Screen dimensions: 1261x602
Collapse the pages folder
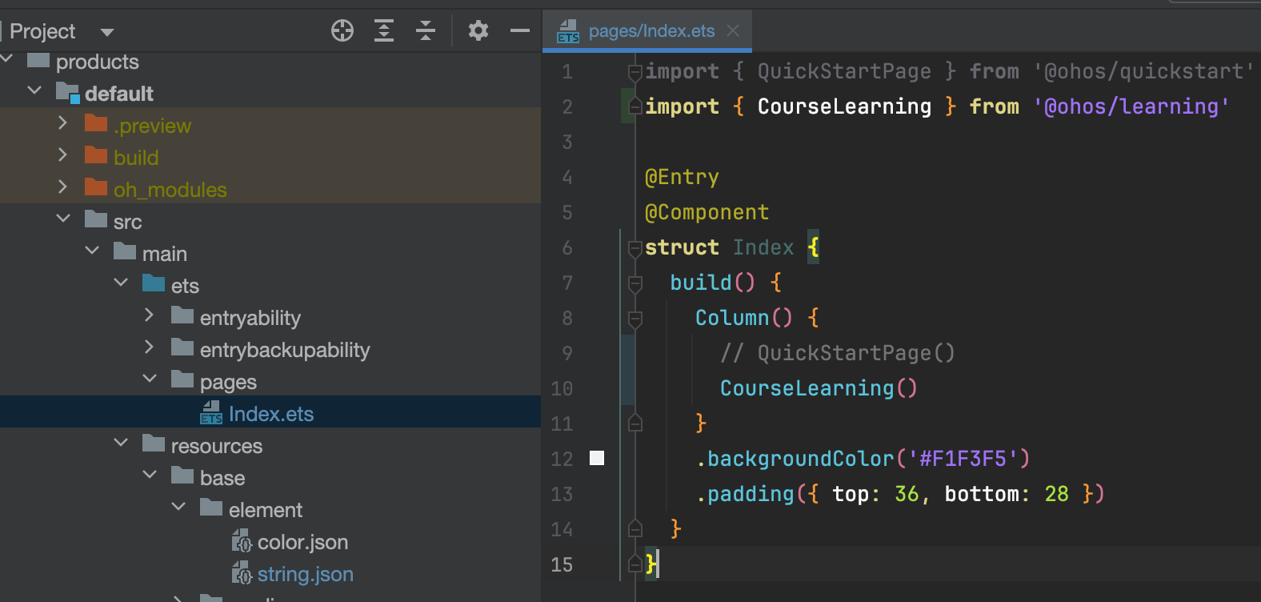[150, 379]
